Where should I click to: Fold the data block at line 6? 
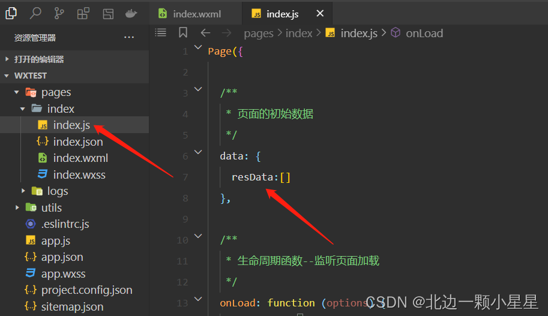pos(198,152)
